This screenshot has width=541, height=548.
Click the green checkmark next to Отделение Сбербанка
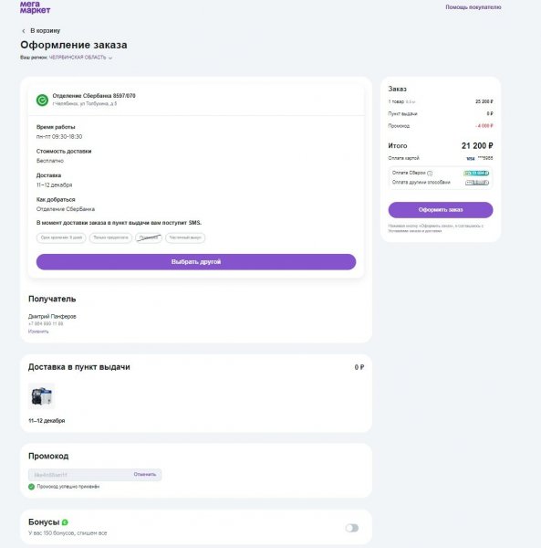(x=42, y=100)
